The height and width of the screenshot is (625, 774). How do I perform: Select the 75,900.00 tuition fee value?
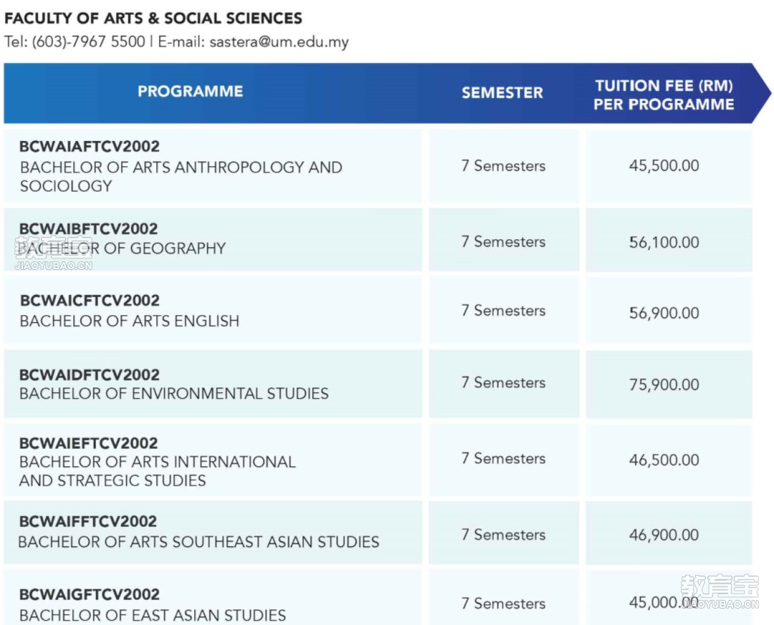tap(664, 384)
